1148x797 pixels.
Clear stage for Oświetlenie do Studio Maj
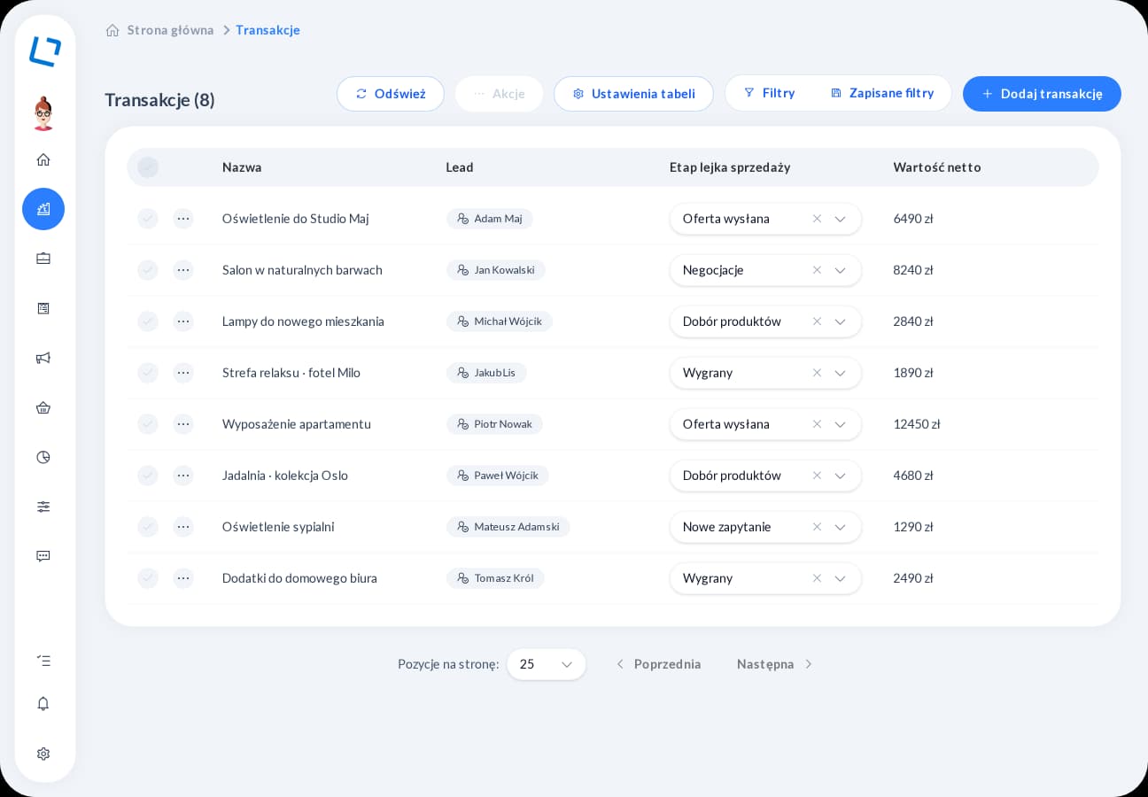tap(817, 219)
